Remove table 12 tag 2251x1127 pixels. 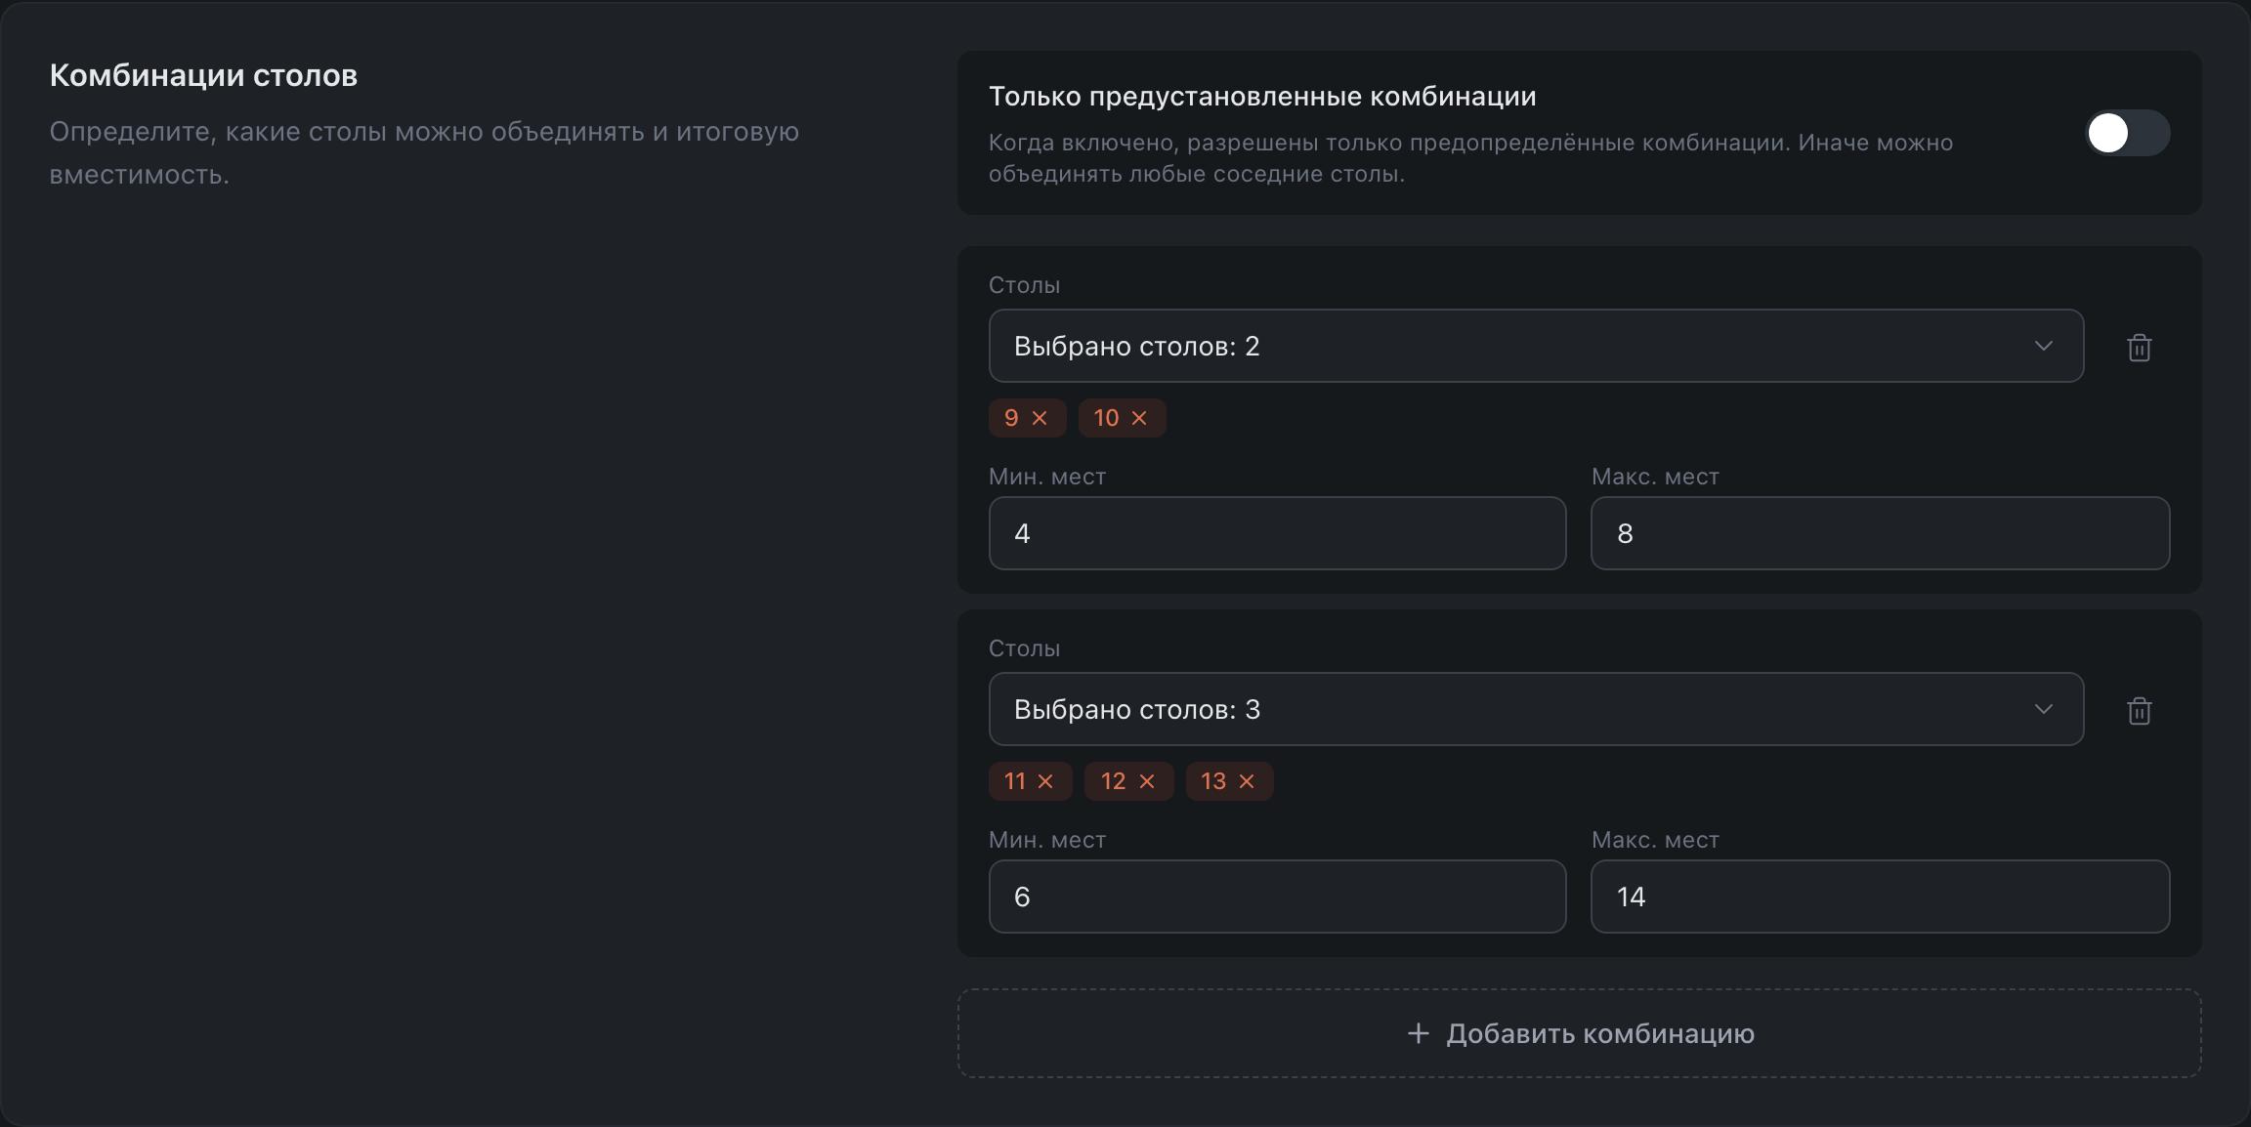click(x=1147, y=781)
